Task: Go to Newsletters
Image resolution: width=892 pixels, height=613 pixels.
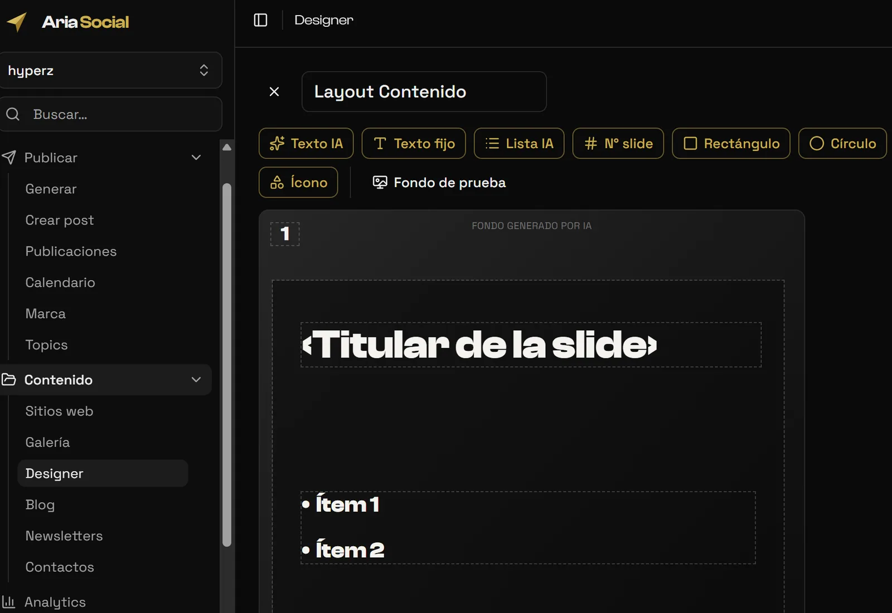Action: tap(64, 536)
